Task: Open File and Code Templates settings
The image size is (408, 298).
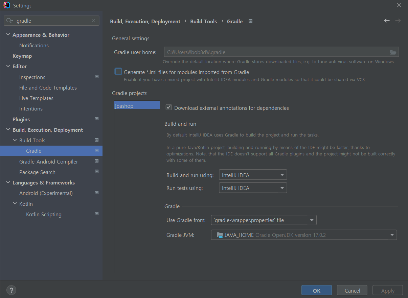Action: click(x=48, y=88)
